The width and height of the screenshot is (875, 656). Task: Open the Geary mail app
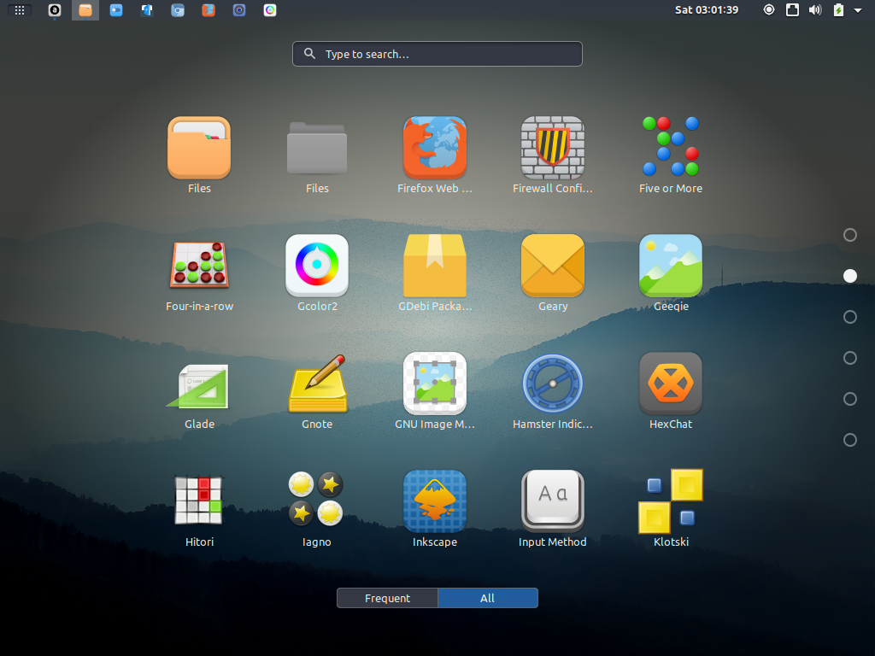(x=553, y=266)
